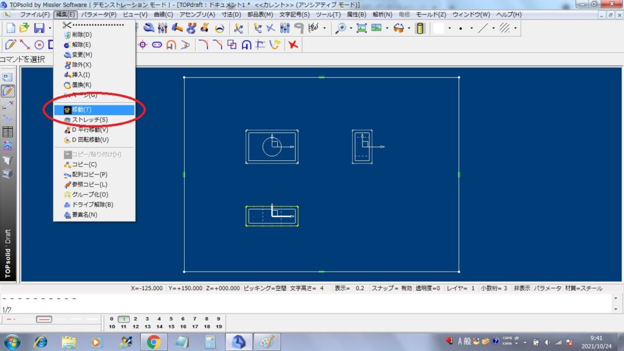Image resolution: width=624 pixels, height=351 pixels.
Task: Toggle the yellow cylinder material icon
Action: click(420, 28)
